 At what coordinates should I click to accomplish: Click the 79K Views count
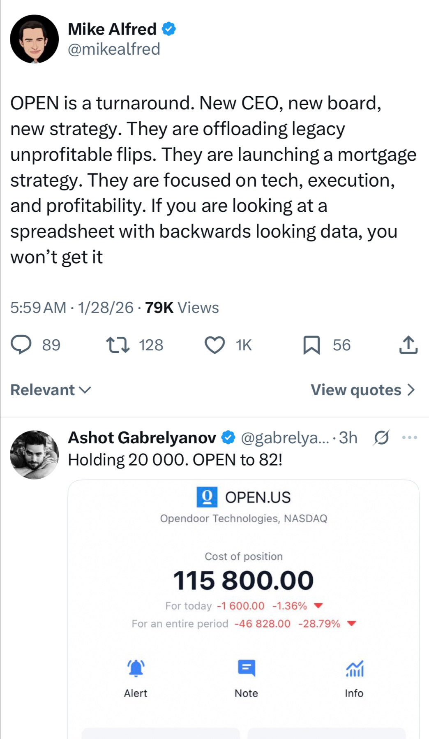pos(182,308)
